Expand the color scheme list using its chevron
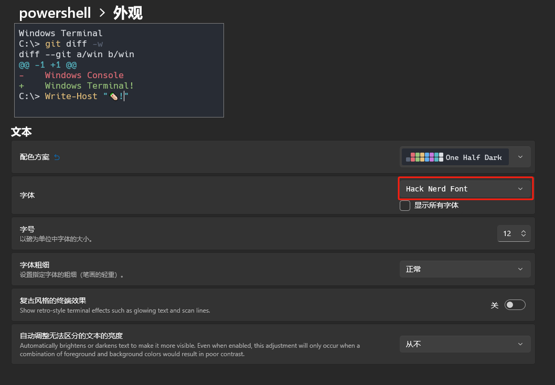The height and width of the screenshot is (385, 555). [520, 157]
